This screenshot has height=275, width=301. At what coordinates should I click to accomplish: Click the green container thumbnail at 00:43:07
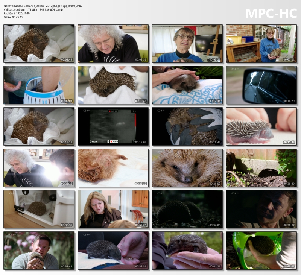coord(261,251)
